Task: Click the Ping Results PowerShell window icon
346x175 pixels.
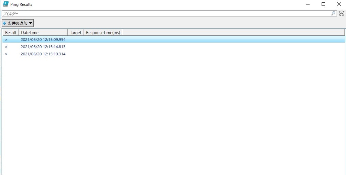Action: (6, 4)
